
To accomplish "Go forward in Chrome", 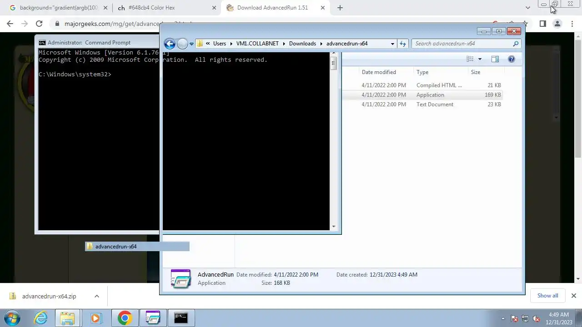I will point(25,24).
